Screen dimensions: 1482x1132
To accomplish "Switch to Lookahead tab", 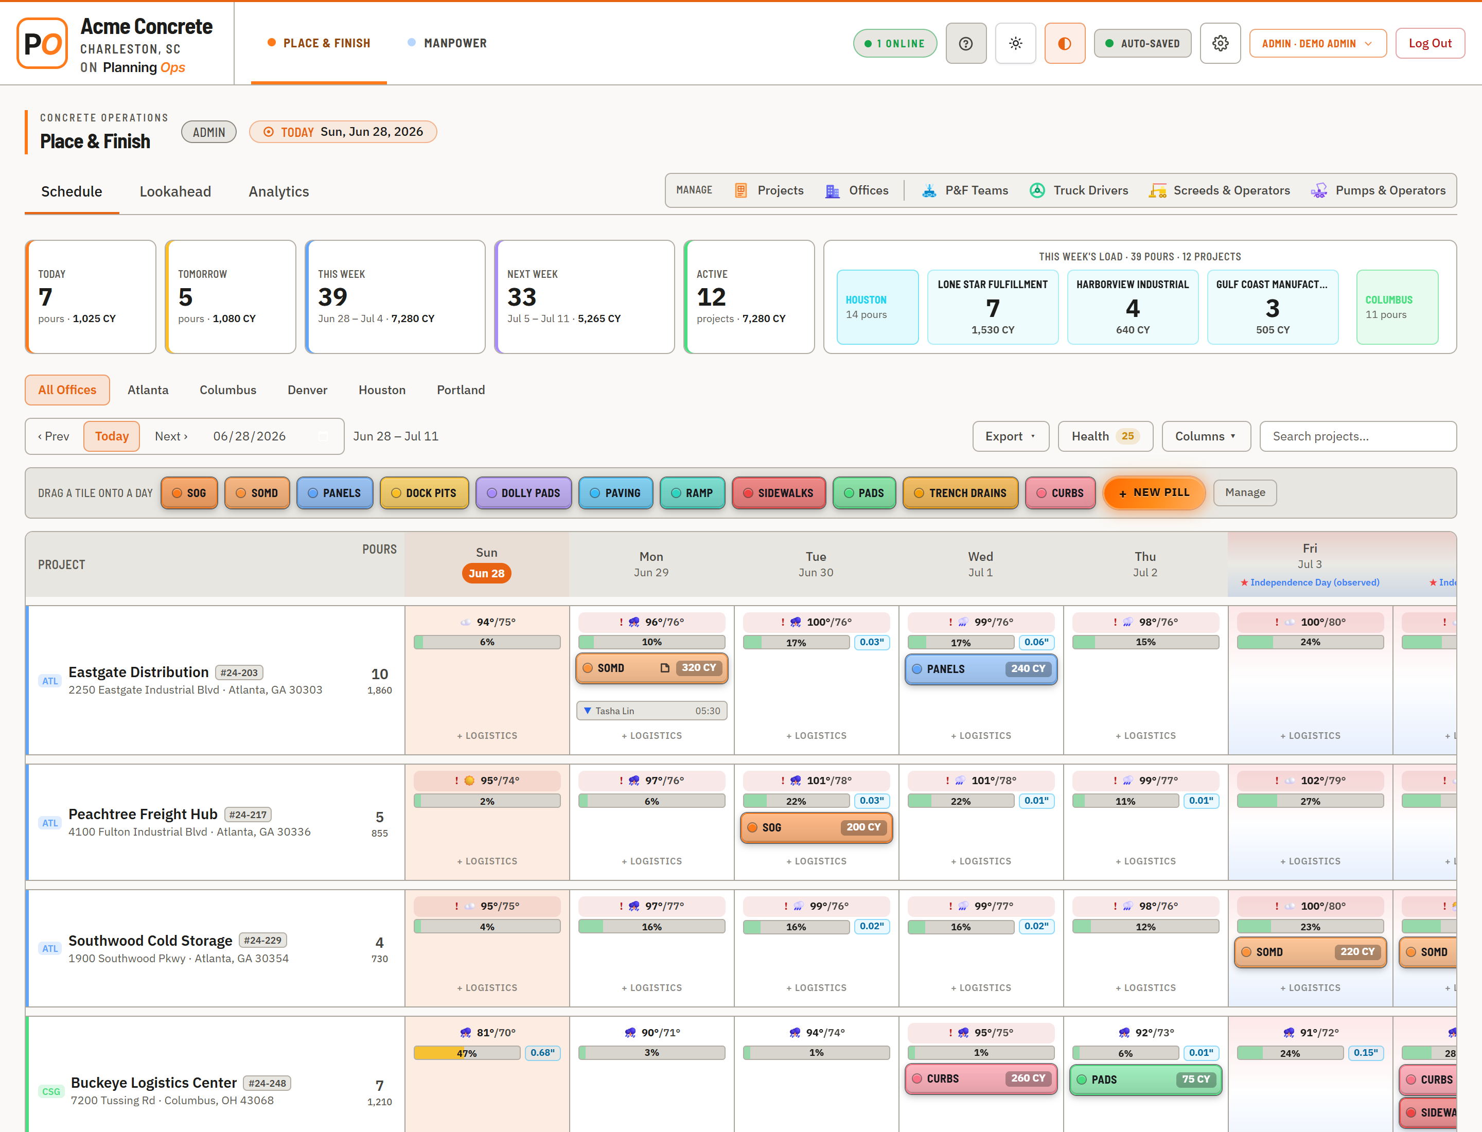I will [x=175, y=191].
